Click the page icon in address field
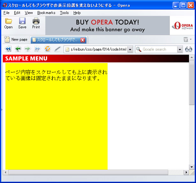This screenshot has height=183, width=196. tap(67, 49)
